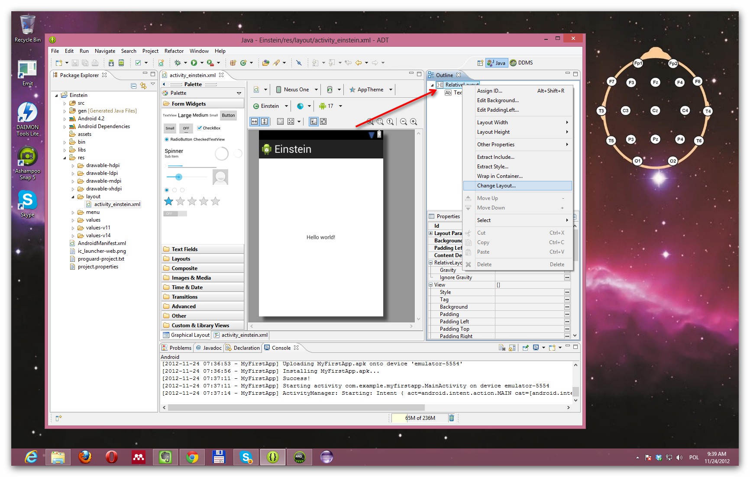Toggle the OFF switch widget in palette
Image resolution: width=750 pixels, height=477 pixels.
pos(175,213)
